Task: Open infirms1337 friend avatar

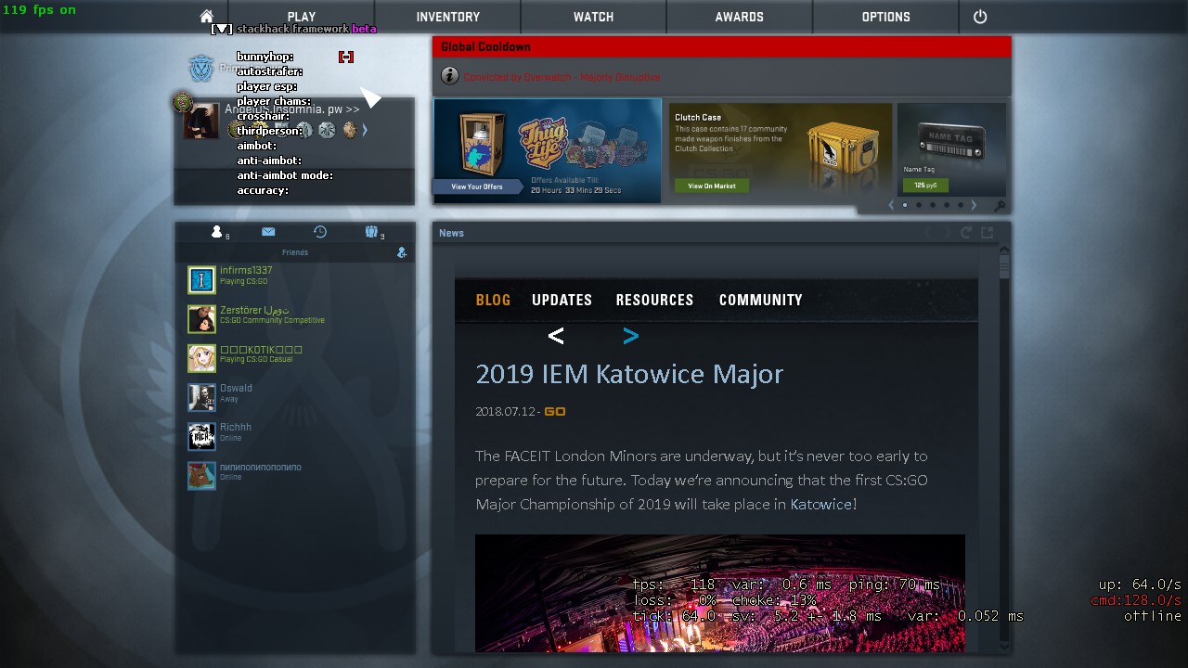Action: (x=201, y=279)
